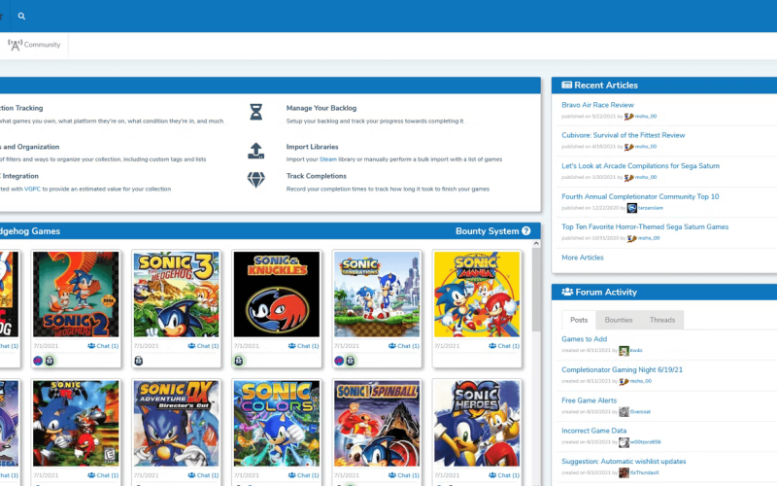Click the Sonic Generations cover thumbnail
Viewport: 777px width, 486px height.
click(377, 295)
